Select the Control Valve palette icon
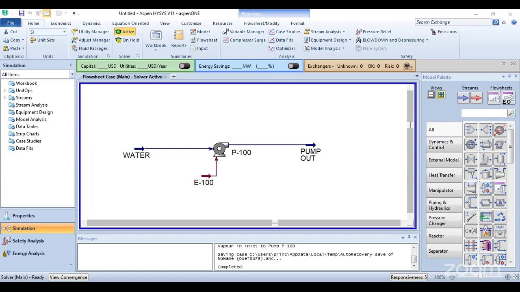Screen dimensions: 520x292 click(x=471, y=159)
